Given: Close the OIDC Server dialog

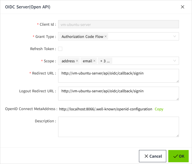Looking at the screenshot, I should tap(183, 7).
